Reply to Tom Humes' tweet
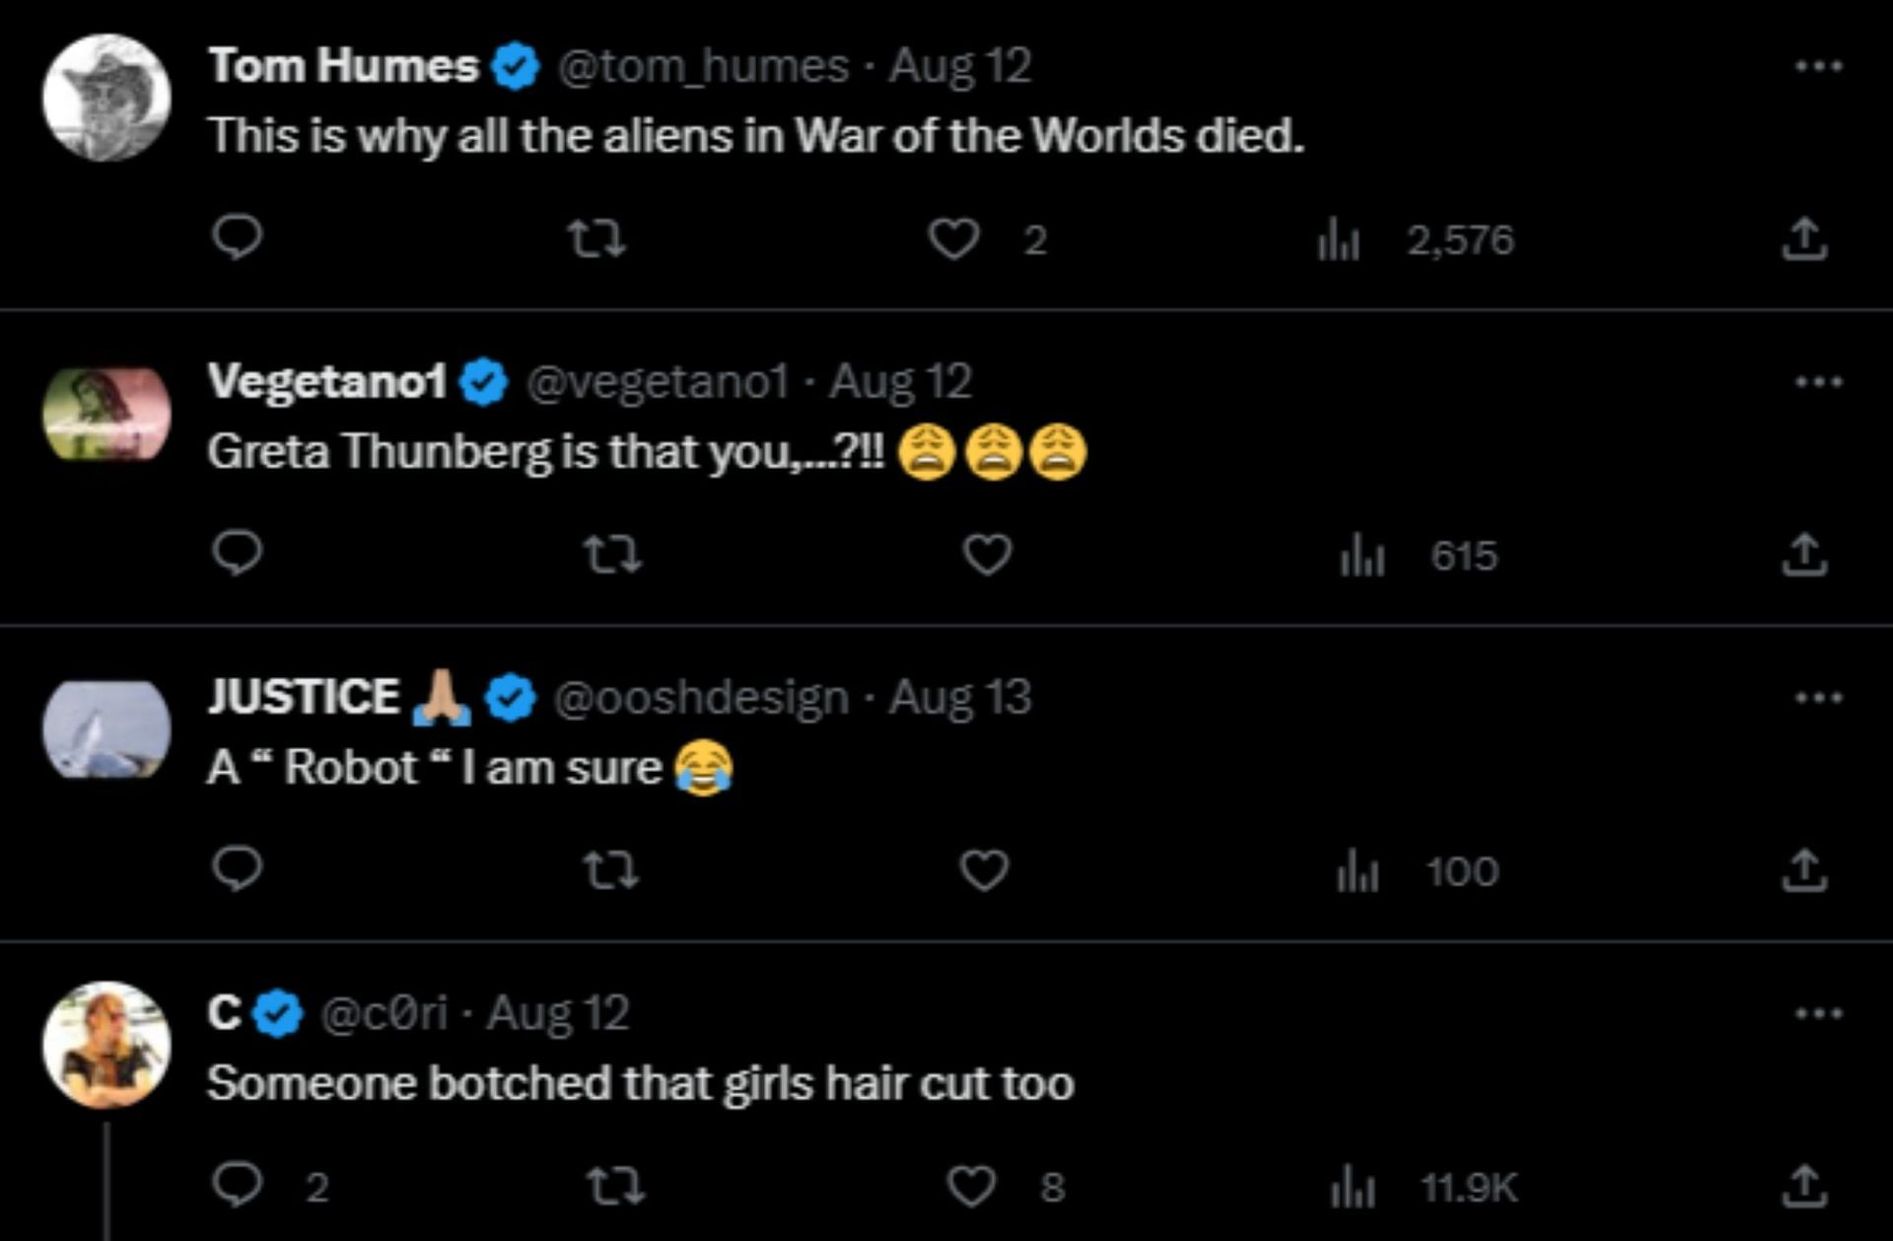1893x1241 pixels. (x=238, y=239)
